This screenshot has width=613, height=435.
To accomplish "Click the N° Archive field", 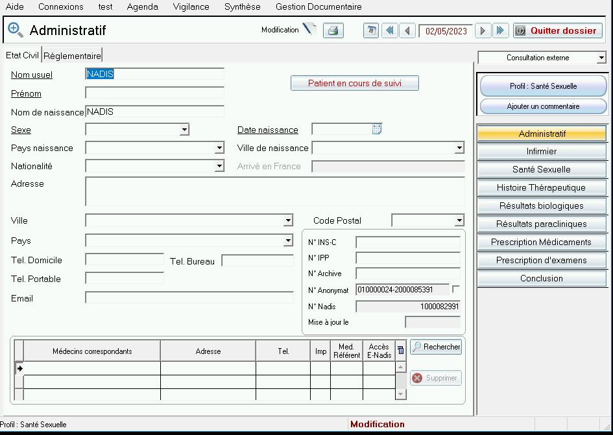I will click(408, 274).
